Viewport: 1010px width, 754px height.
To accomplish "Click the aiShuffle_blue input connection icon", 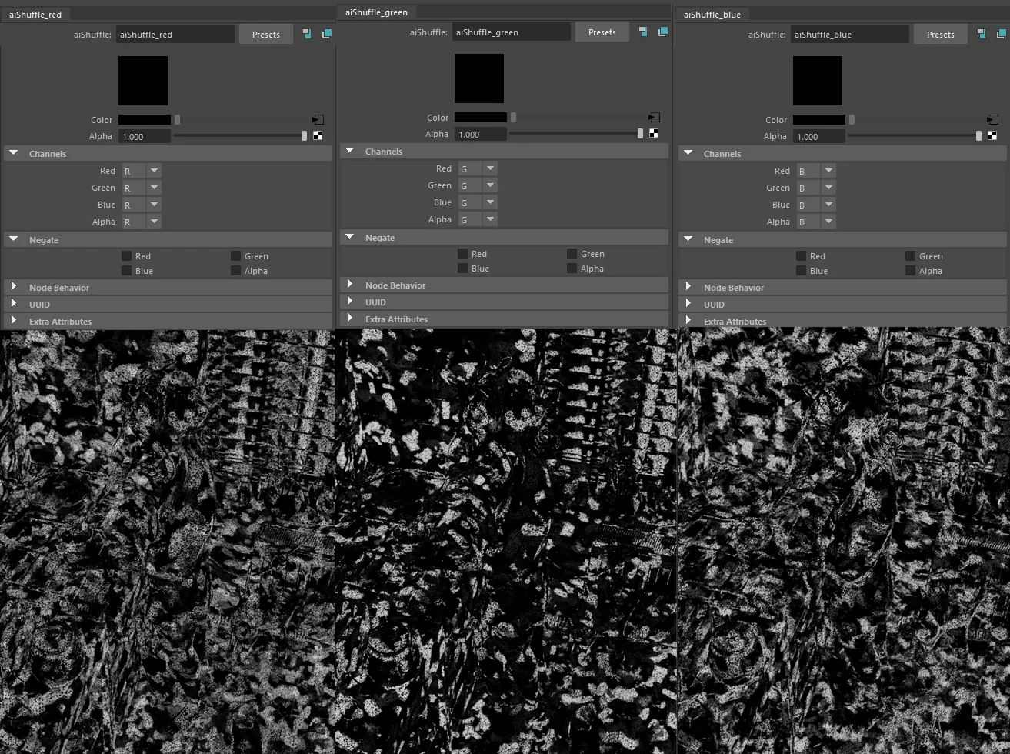I will (x=982, y=34).
